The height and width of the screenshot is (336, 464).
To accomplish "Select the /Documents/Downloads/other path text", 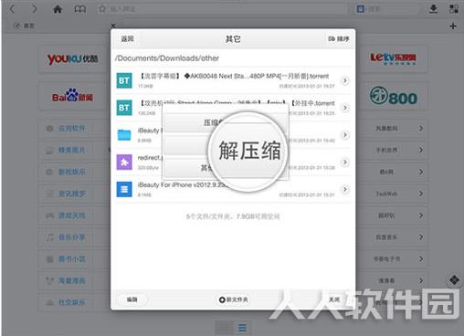I will (x=167, y=58).
